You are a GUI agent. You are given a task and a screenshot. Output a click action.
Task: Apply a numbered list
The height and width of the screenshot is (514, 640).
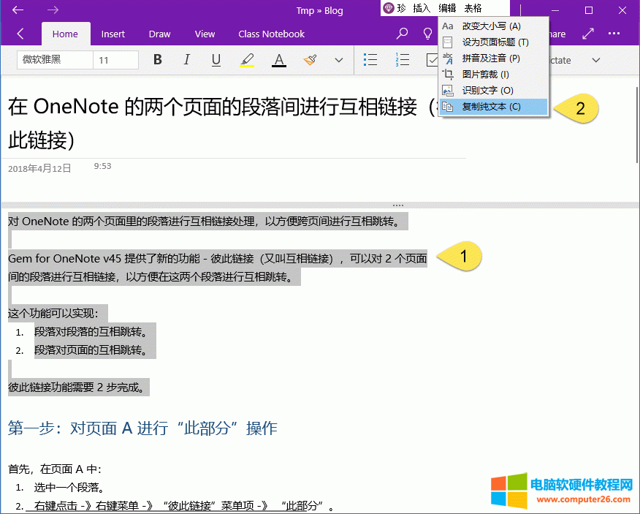(402, 60)
